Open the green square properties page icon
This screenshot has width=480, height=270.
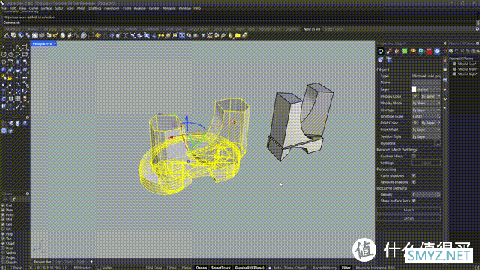[x=405, y=52]
